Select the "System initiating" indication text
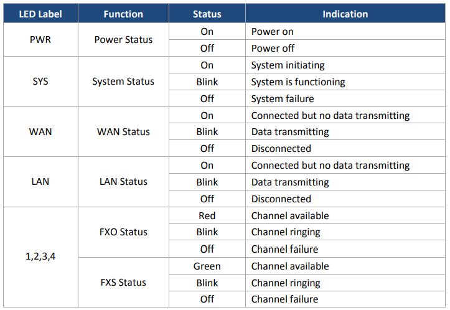The height and width of the screenshot is (310, 450). point(288,65)
